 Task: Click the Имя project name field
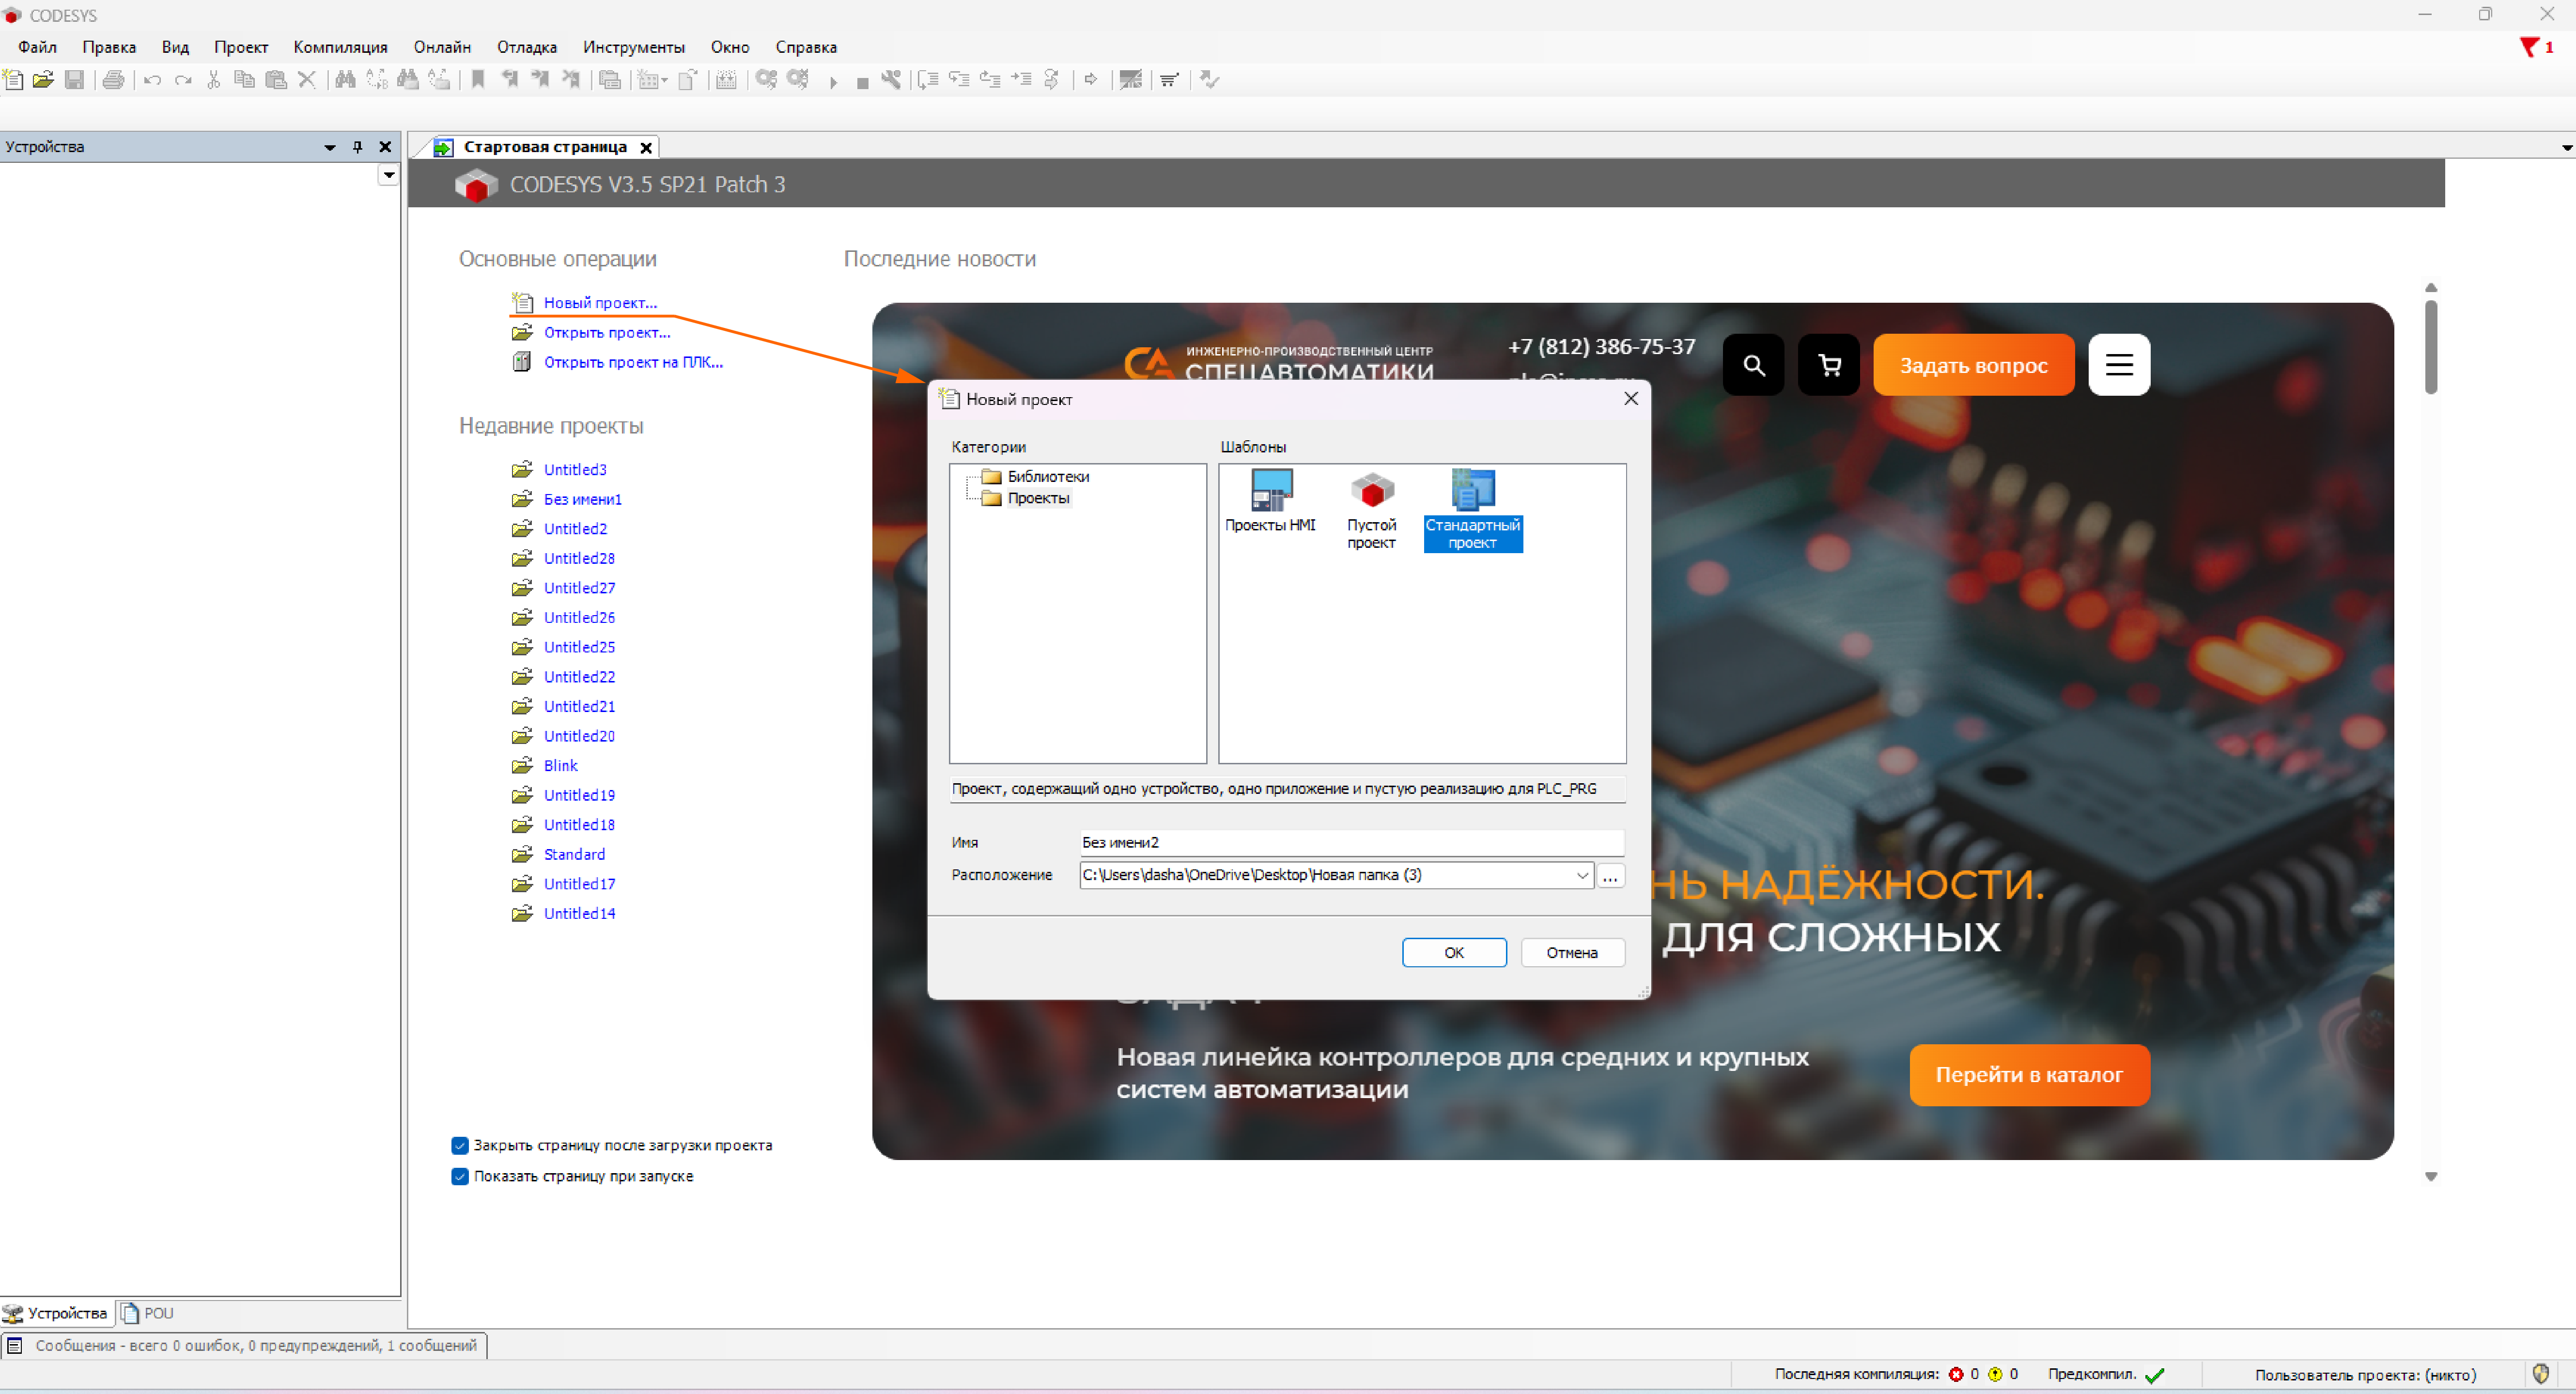[1351, 842]
